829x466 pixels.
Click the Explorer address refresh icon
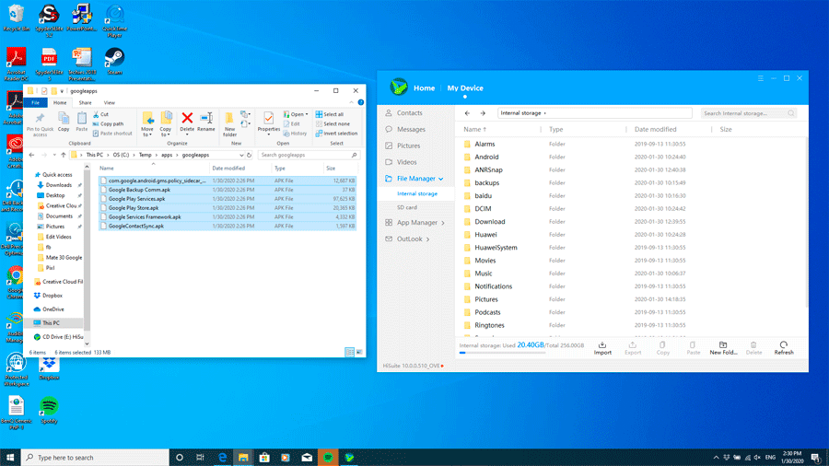tap(249, 155)
